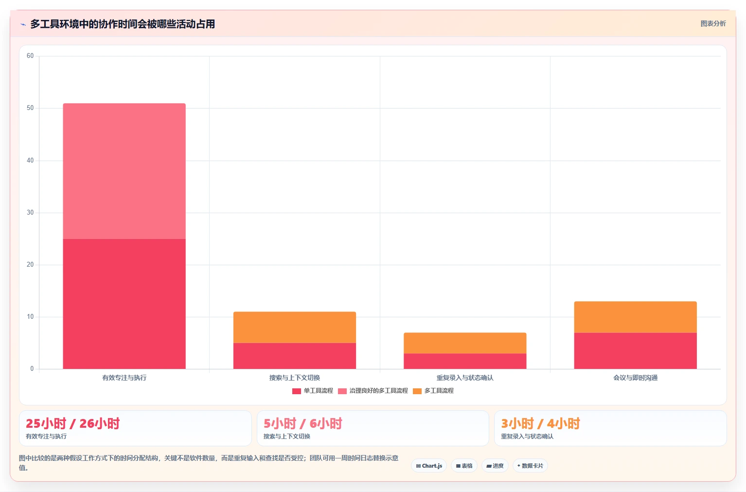Image resolution: width=746 pixels, height=492 pixels.
Task: Click the footnote paragraph starting 图中比较的是两种假设
Action: (x=209, y=463)
